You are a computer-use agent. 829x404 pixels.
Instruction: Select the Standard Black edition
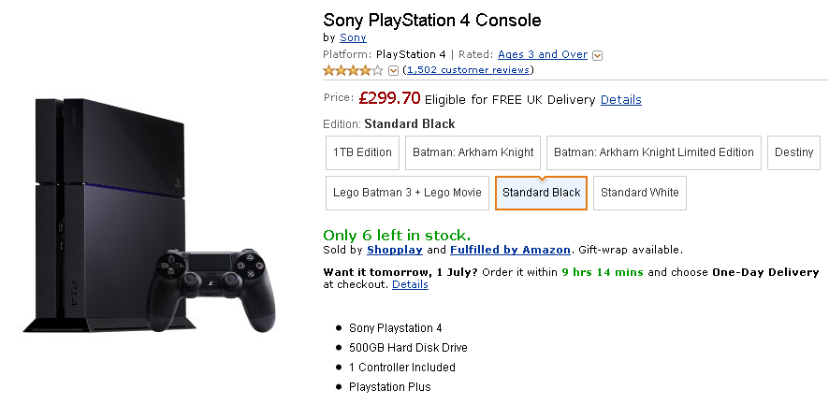pyautogui.click(x=542, y=193)
